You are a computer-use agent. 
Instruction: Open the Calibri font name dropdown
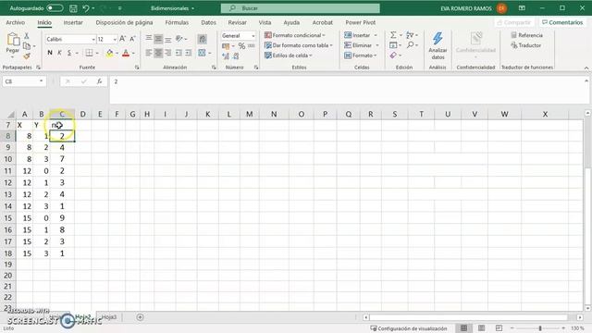(x=93, y=39)
